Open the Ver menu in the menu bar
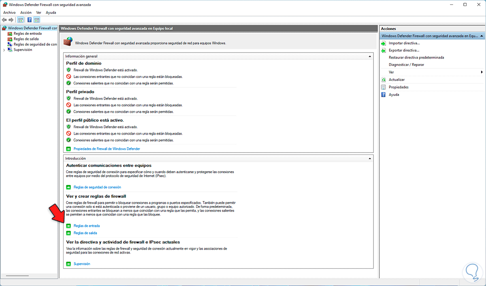The width and height of the screenshot is (486, 286). click(x=38, y=13)
